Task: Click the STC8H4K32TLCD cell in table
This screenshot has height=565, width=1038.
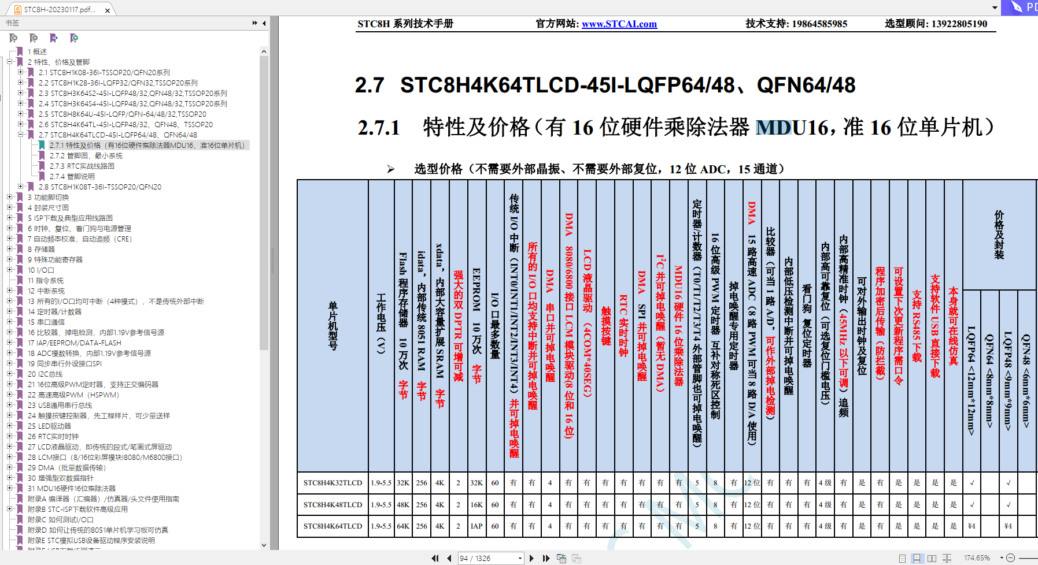Action: pos(333,482)
